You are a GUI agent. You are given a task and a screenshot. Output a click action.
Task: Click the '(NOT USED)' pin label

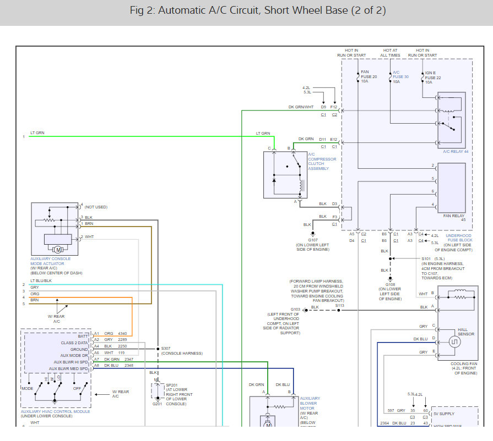(x=96, y=207)
